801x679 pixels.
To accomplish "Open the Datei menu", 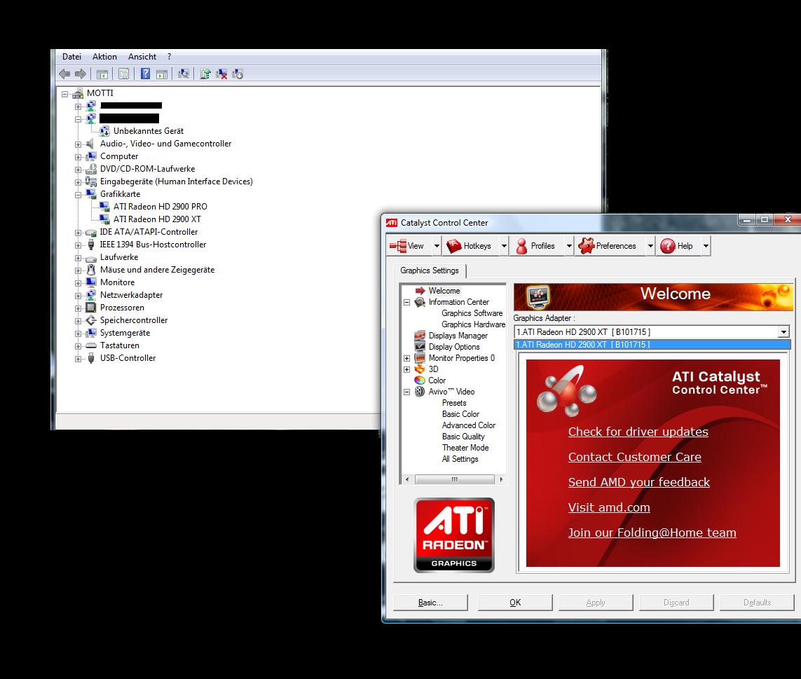I will [x=71, y=57].
